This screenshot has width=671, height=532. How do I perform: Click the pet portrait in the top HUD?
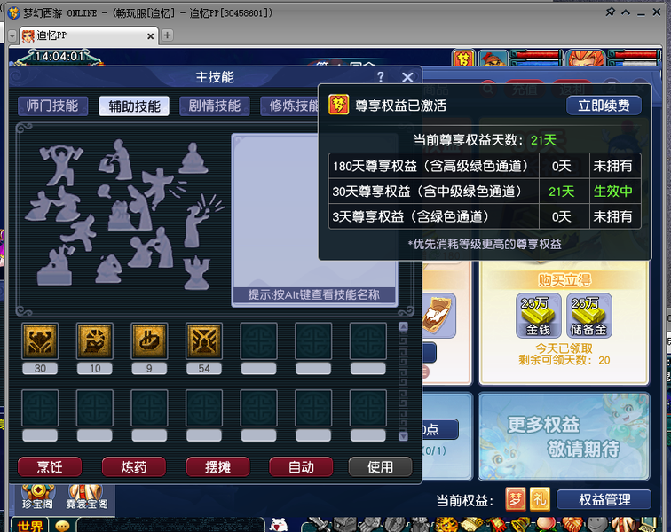[x=493, y=59]
